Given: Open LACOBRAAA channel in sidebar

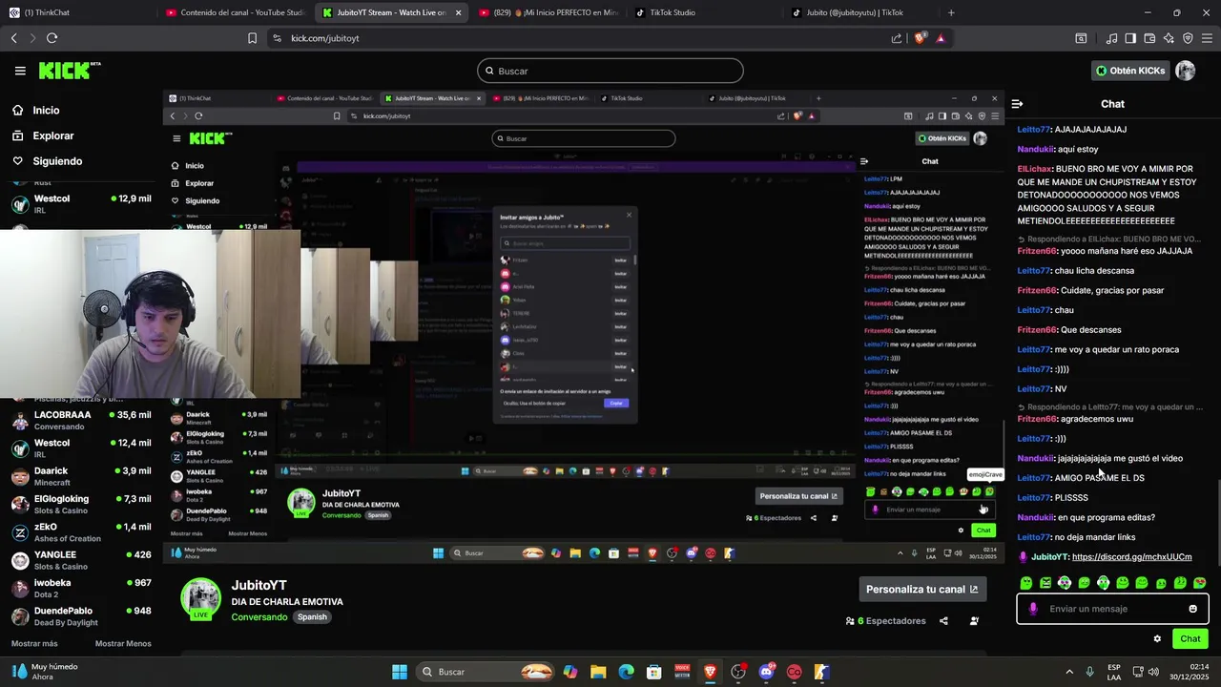Looking at the screenshot, I should click(81, 421).
